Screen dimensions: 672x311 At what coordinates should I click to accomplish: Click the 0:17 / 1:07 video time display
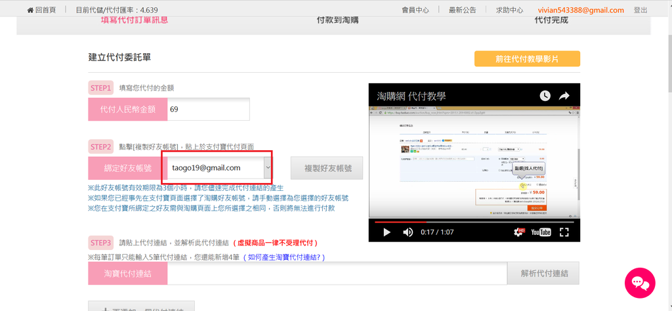click(437, 232)
